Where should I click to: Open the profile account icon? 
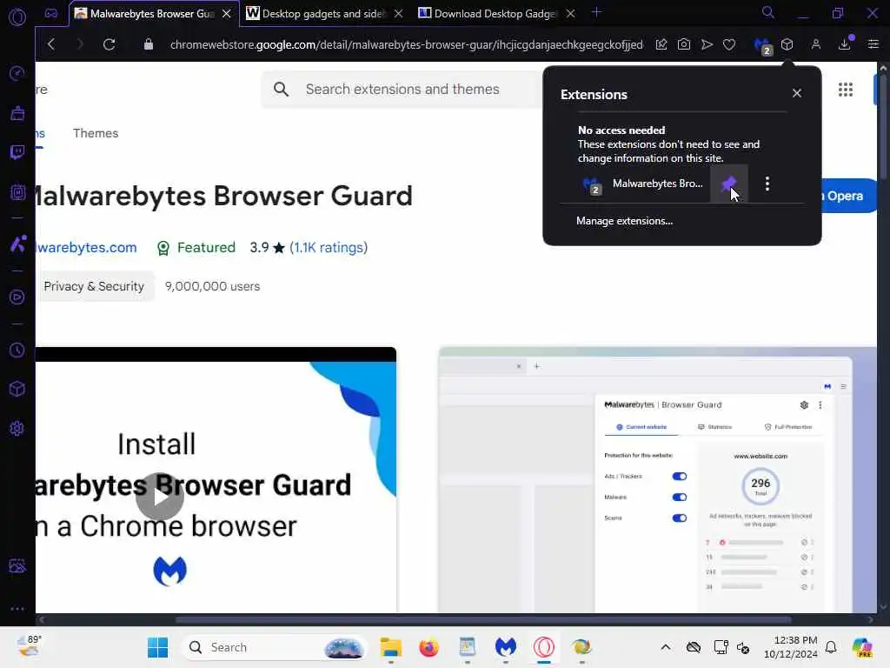pos(815,44)
